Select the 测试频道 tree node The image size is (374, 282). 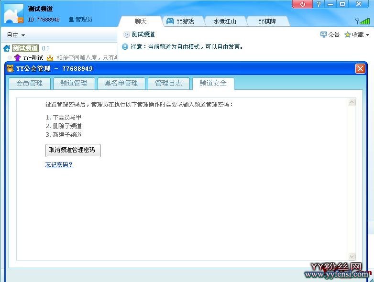pos(25,48)
